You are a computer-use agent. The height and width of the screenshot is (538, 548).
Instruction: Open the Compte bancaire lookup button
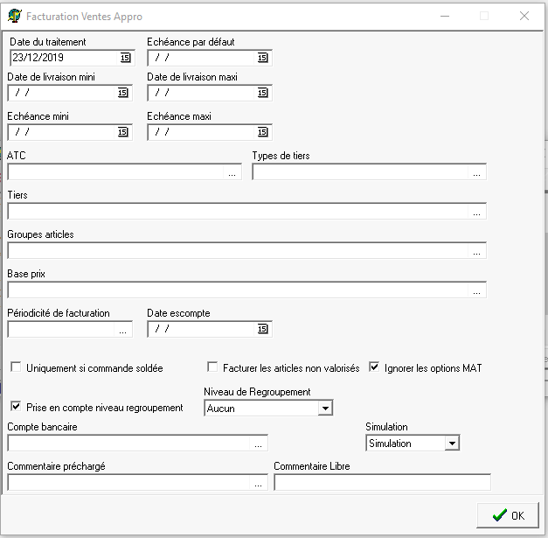(x=258, y=444)
